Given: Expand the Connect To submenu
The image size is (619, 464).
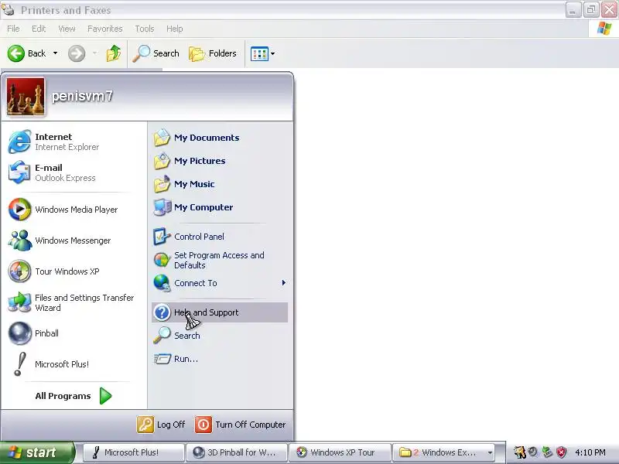Looking at the screenshot, I should tap(220, 283).
